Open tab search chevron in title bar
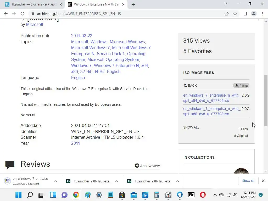This screenshot has width=268, height=201. (226, 4)
